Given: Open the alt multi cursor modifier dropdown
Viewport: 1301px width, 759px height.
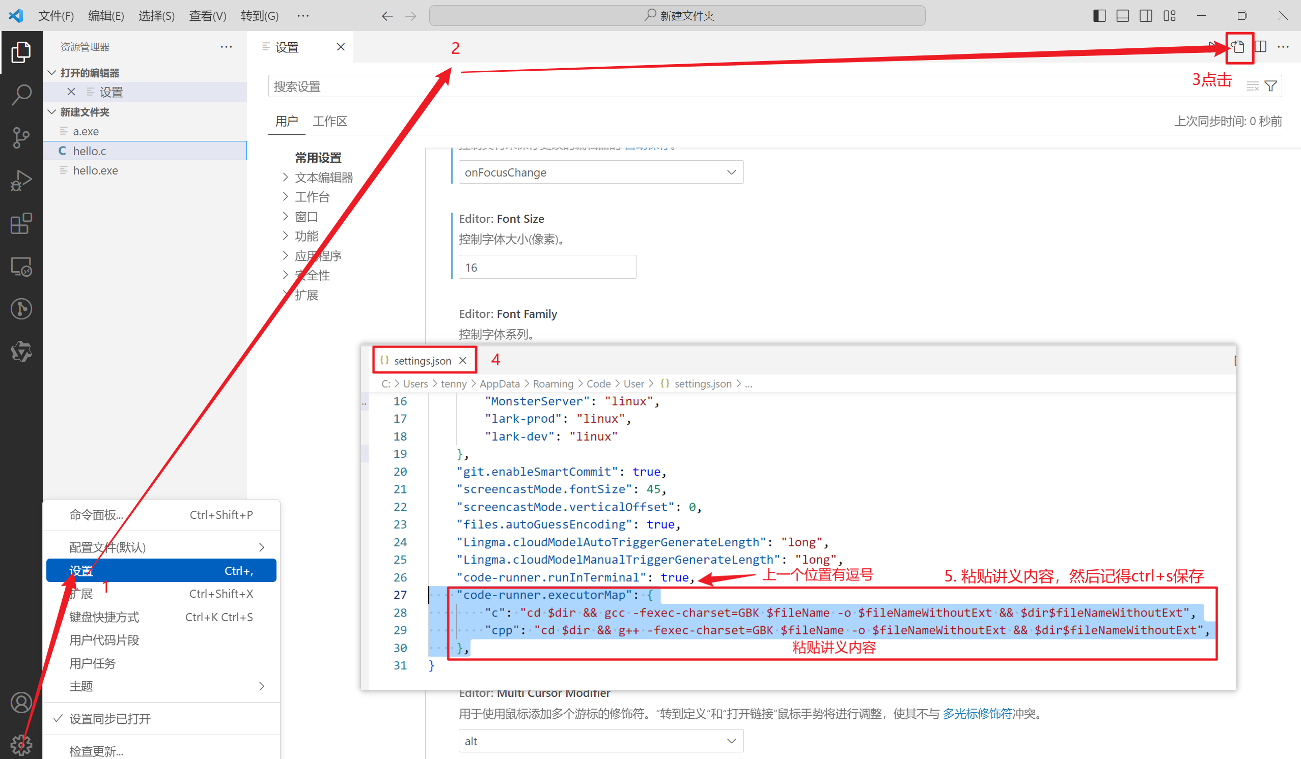Looking at the screenshot, I should point(600,741).
